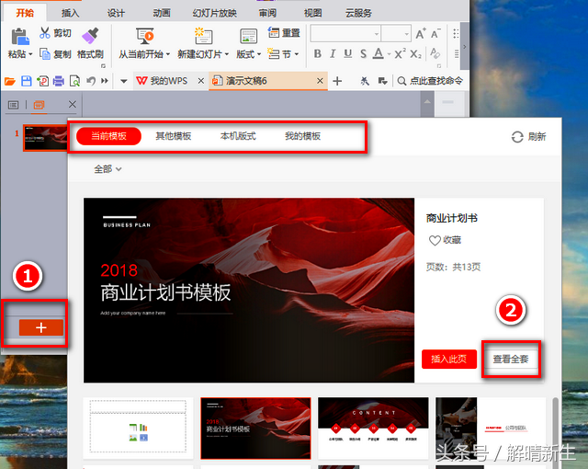
Task: Open the font color dropdown arrow
Action: coord(389,54)
